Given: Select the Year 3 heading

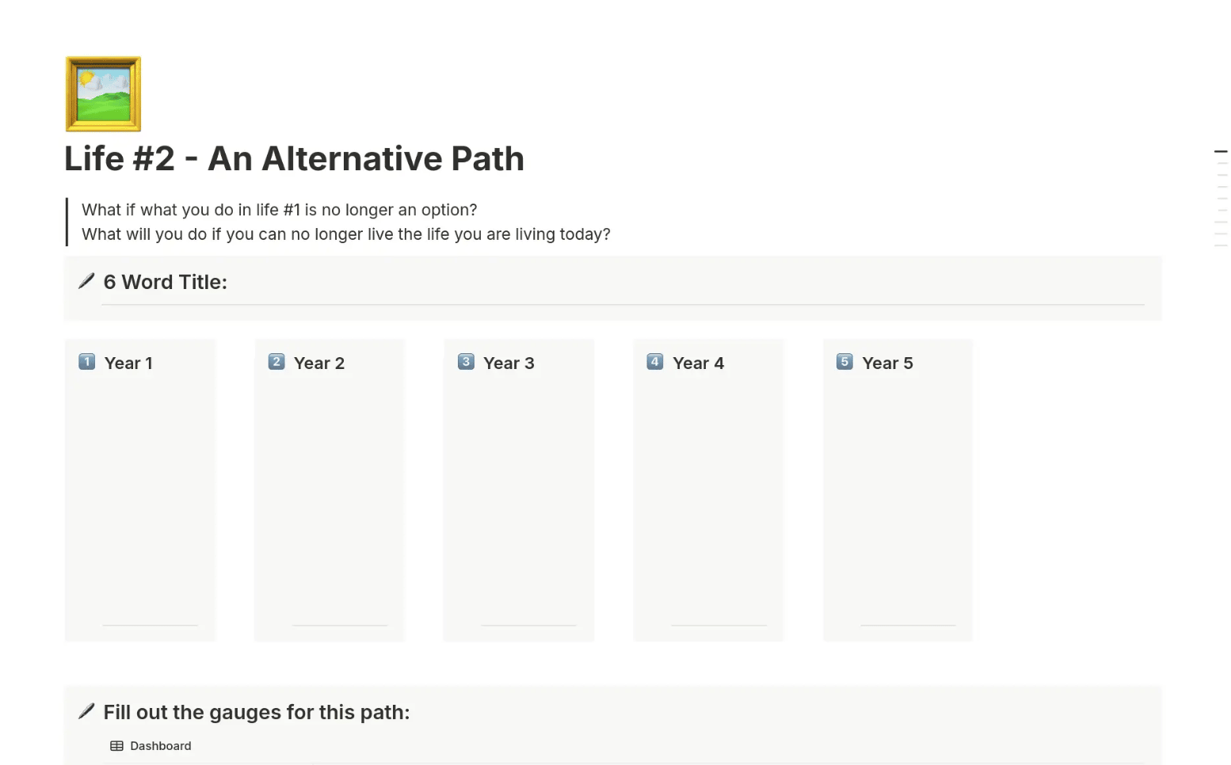Looking at the screenshot, I should 509,363.
